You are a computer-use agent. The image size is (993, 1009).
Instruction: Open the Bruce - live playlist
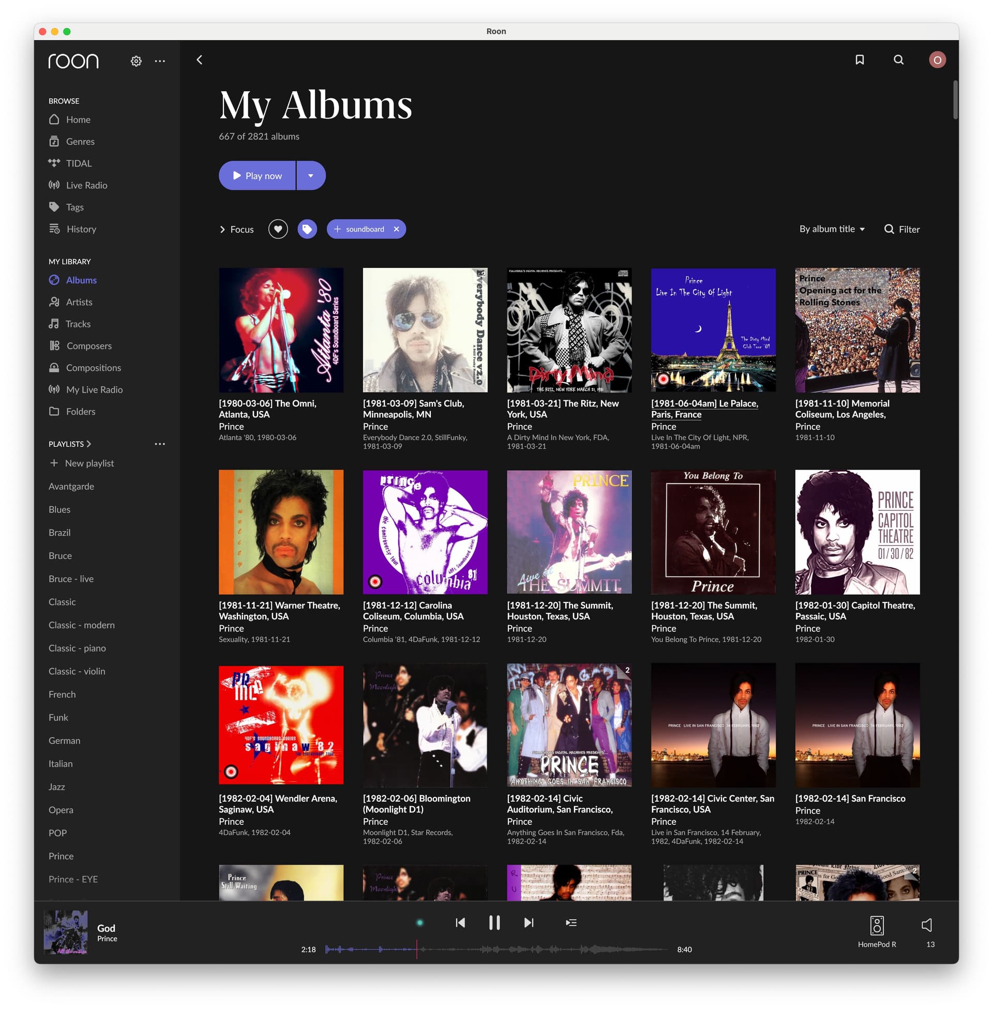point(71,579)
